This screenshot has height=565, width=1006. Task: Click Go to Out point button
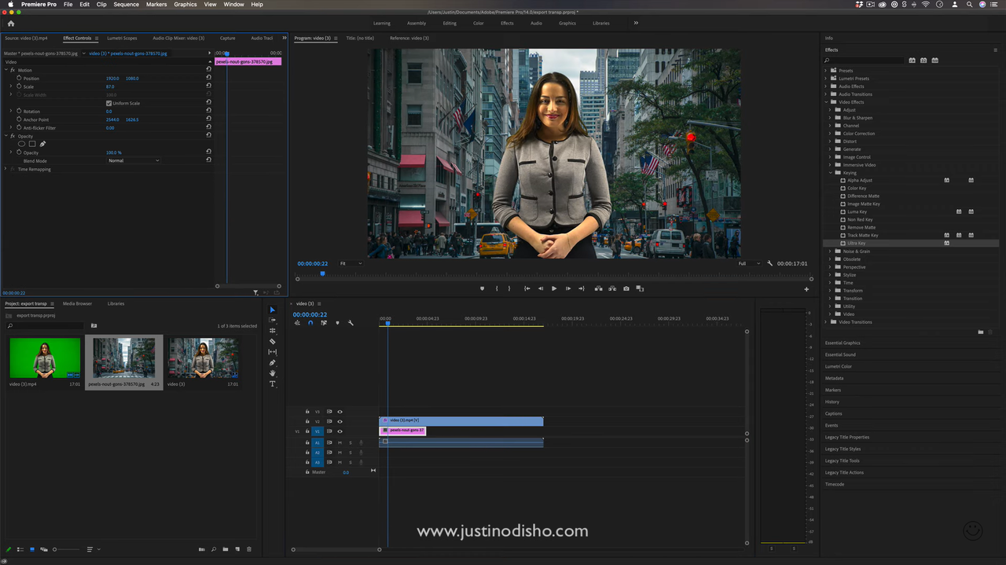[581, 288]
